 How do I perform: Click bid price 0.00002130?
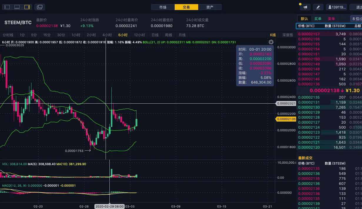point(309,107)
